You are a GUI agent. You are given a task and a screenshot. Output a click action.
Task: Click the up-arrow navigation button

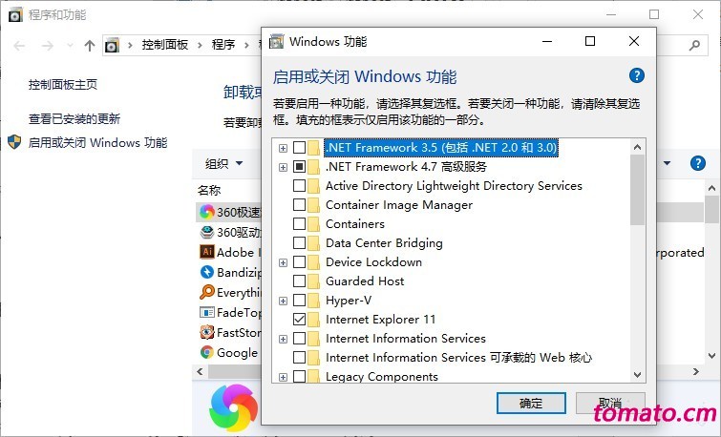(90, 46)
